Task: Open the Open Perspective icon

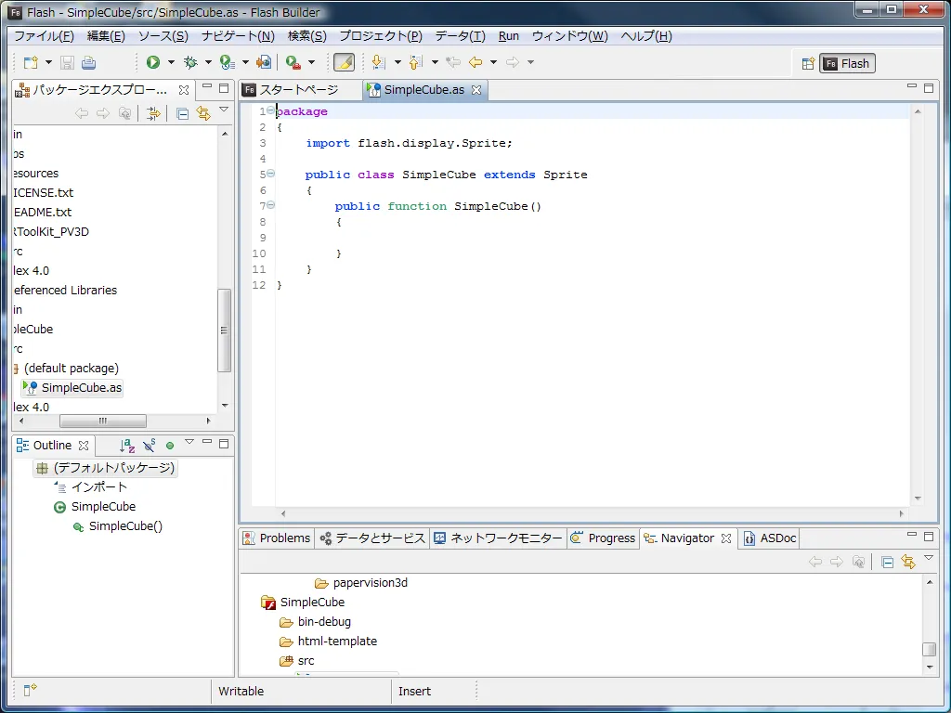Action: [x=808, y=64]
